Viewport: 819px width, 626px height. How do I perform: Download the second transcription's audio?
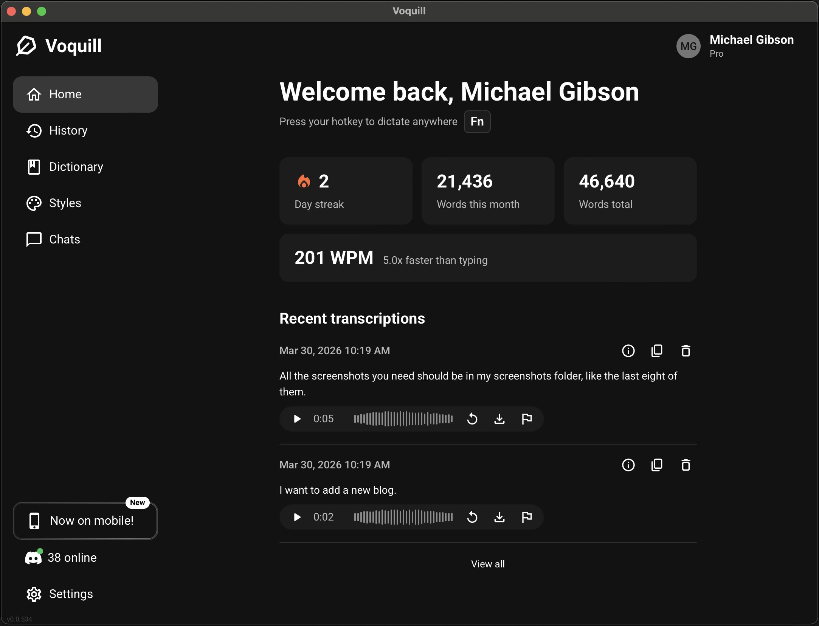(x=499, y=518)
